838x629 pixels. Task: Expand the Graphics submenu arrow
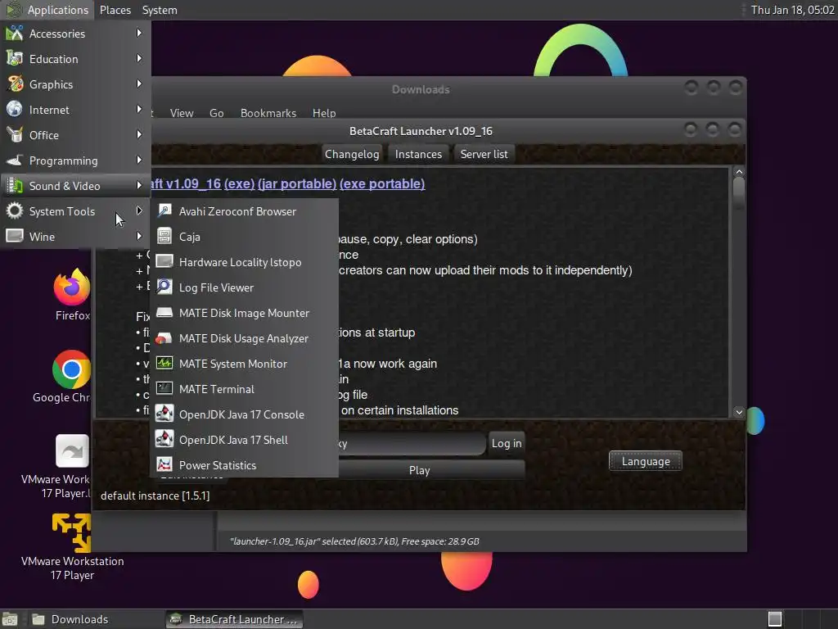[x=139, y=84]
